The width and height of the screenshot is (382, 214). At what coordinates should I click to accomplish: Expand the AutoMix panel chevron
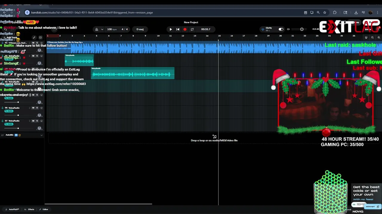click(41, 135)
